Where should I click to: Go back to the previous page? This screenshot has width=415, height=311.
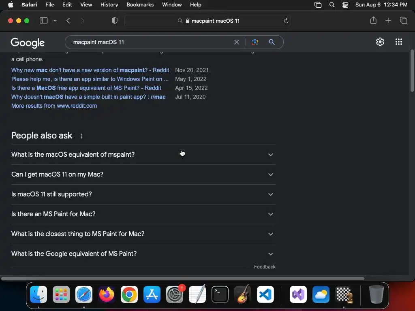pos(68,21)
